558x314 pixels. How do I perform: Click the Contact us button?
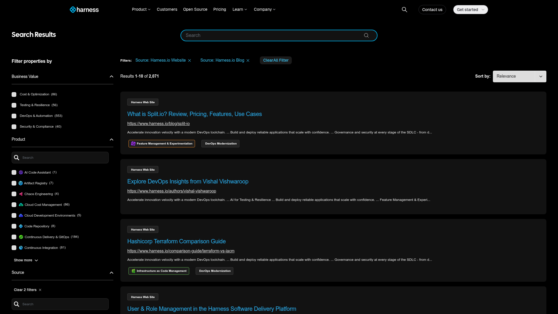click(432, 10)
